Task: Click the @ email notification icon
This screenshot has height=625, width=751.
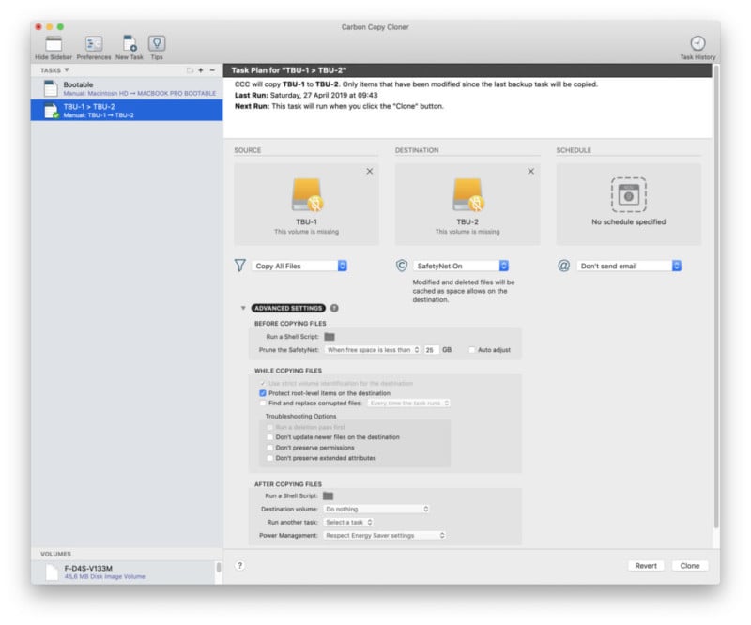Action: [564, 266]
